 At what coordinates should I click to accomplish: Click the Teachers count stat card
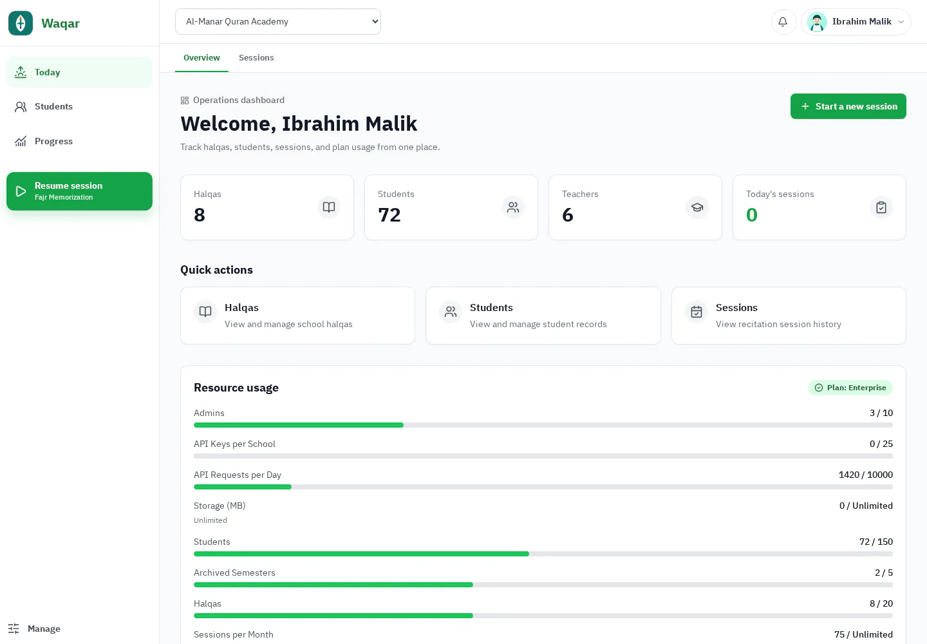(x=635, y=207)
